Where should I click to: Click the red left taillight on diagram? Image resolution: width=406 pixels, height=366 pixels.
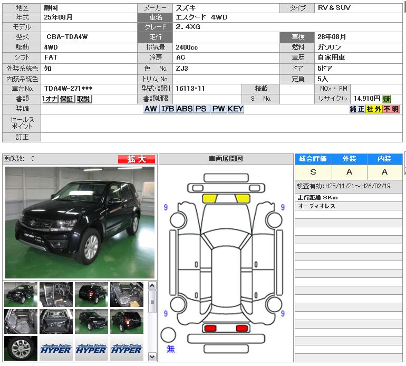coord(210,328)
